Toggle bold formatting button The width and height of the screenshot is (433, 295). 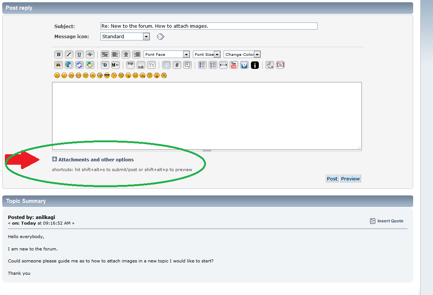coord(58,54)
